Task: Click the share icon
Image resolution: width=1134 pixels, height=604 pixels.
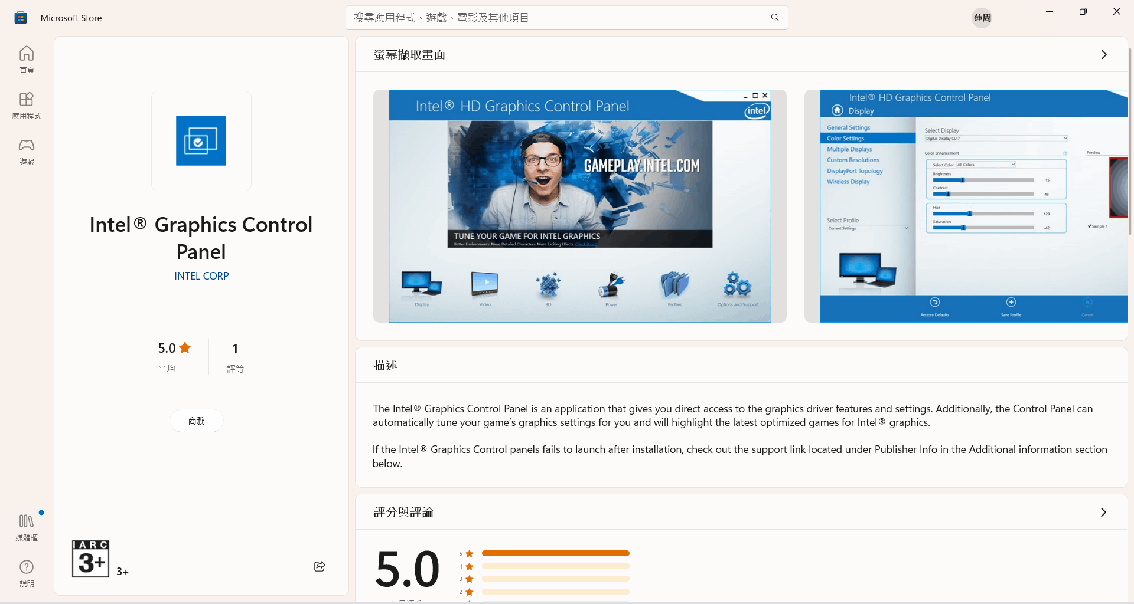Action: (x=320, y=566)
